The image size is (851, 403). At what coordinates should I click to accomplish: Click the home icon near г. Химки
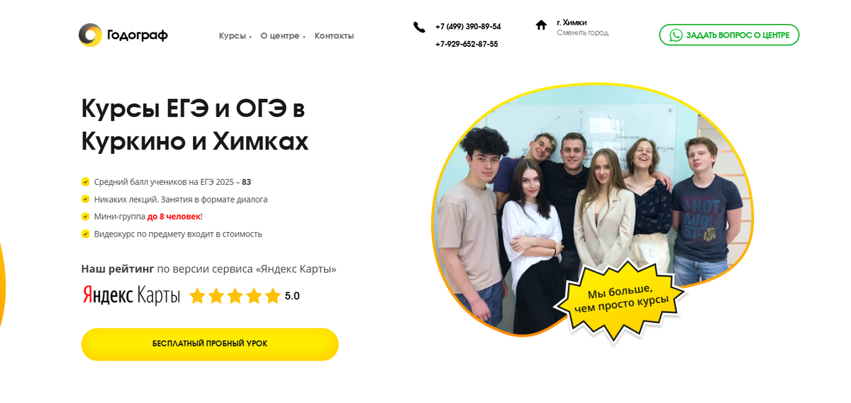click(x=541, y=25)
